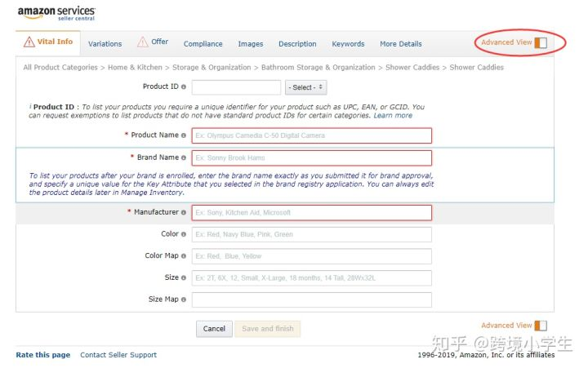Click the info icon next to Product Name
Screen dimensions: 588x368
pyautogui.click(x=184, y=135)
